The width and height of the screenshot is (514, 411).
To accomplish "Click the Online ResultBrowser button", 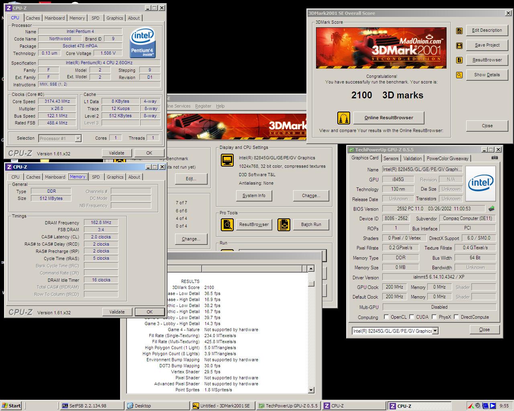I will 389,118.
